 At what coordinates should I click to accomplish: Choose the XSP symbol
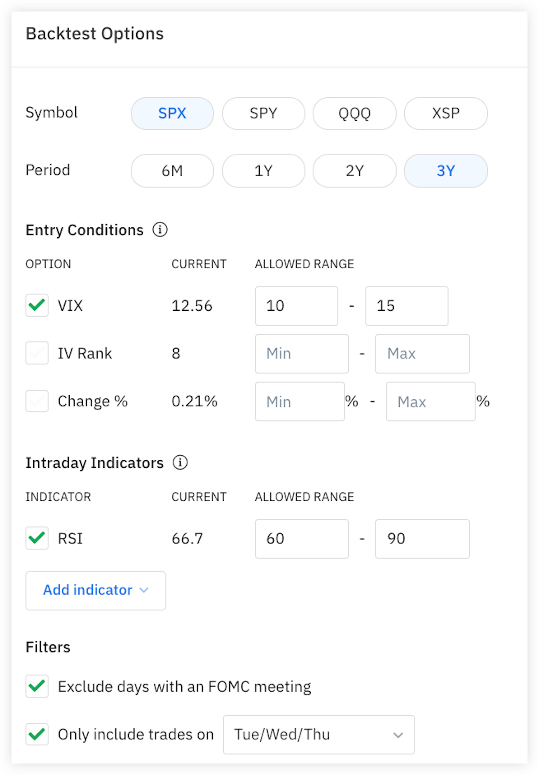(446, 114)
